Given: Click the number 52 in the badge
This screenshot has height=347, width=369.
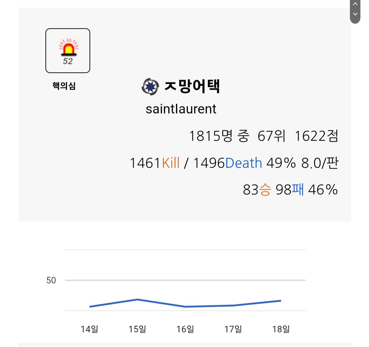Looking at the screenshot, I should point(68,62).
